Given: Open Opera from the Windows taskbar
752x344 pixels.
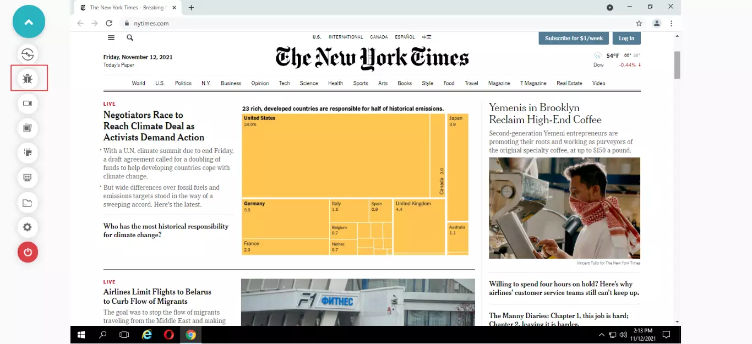Looking at the screenshot, I should pyautogui.click(x=169, y=335).
